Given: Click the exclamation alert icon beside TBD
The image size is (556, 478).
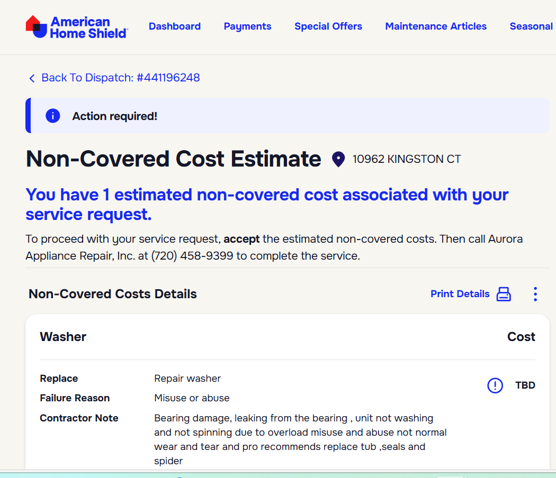Looking at the screenshot, I should pyautogui.click(x=495, y=385).
